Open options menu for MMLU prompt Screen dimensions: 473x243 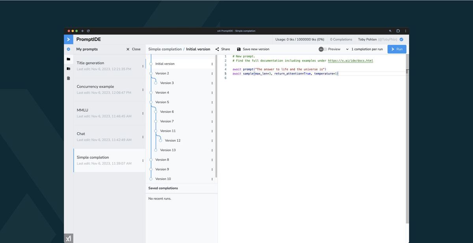pyautogui.click(x=143, y=113)
